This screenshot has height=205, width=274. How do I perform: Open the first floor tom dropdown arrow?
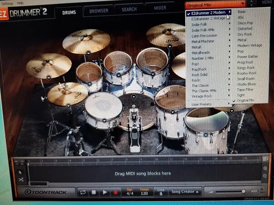coord(173,112)
